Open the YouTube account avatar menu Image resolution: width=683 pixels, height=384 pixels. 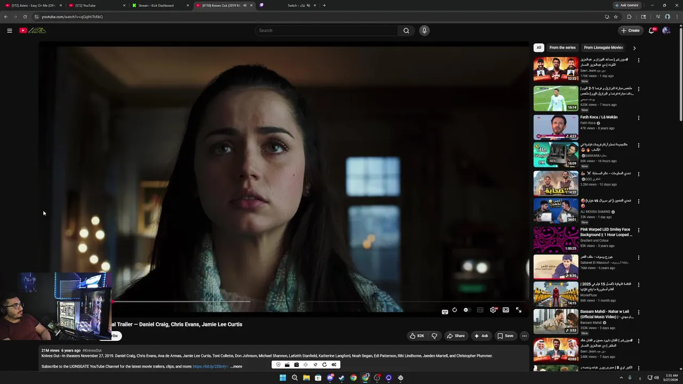[666, 30]
